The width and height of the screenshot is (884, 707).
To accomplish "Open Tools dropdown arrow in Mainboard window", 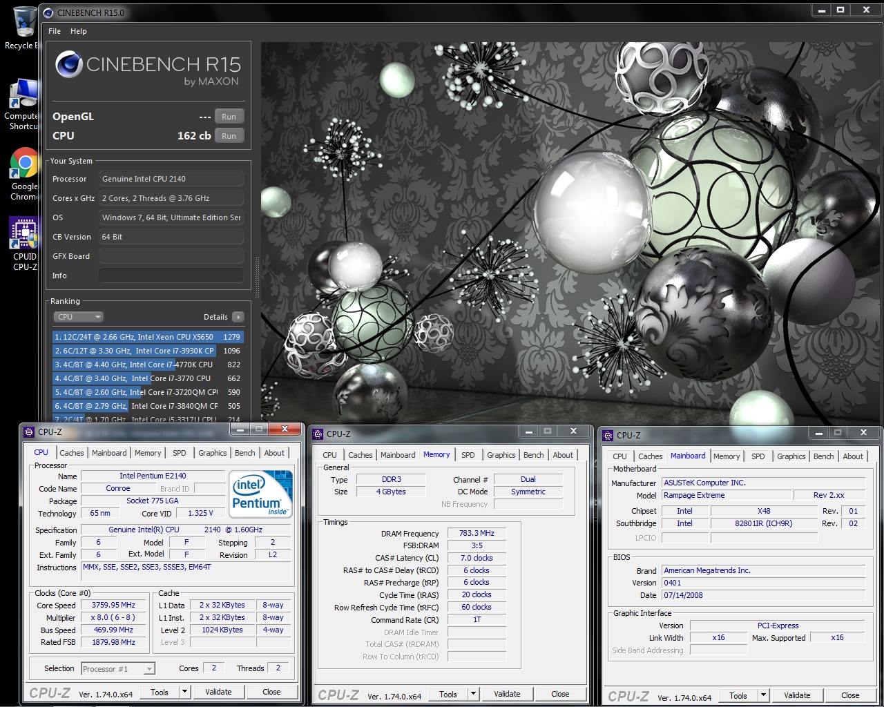I will coord(763,695).
